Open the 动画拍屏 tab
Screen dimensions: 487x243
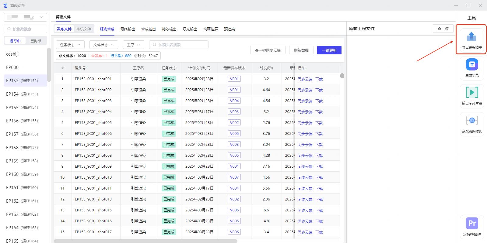click(211, 29)
